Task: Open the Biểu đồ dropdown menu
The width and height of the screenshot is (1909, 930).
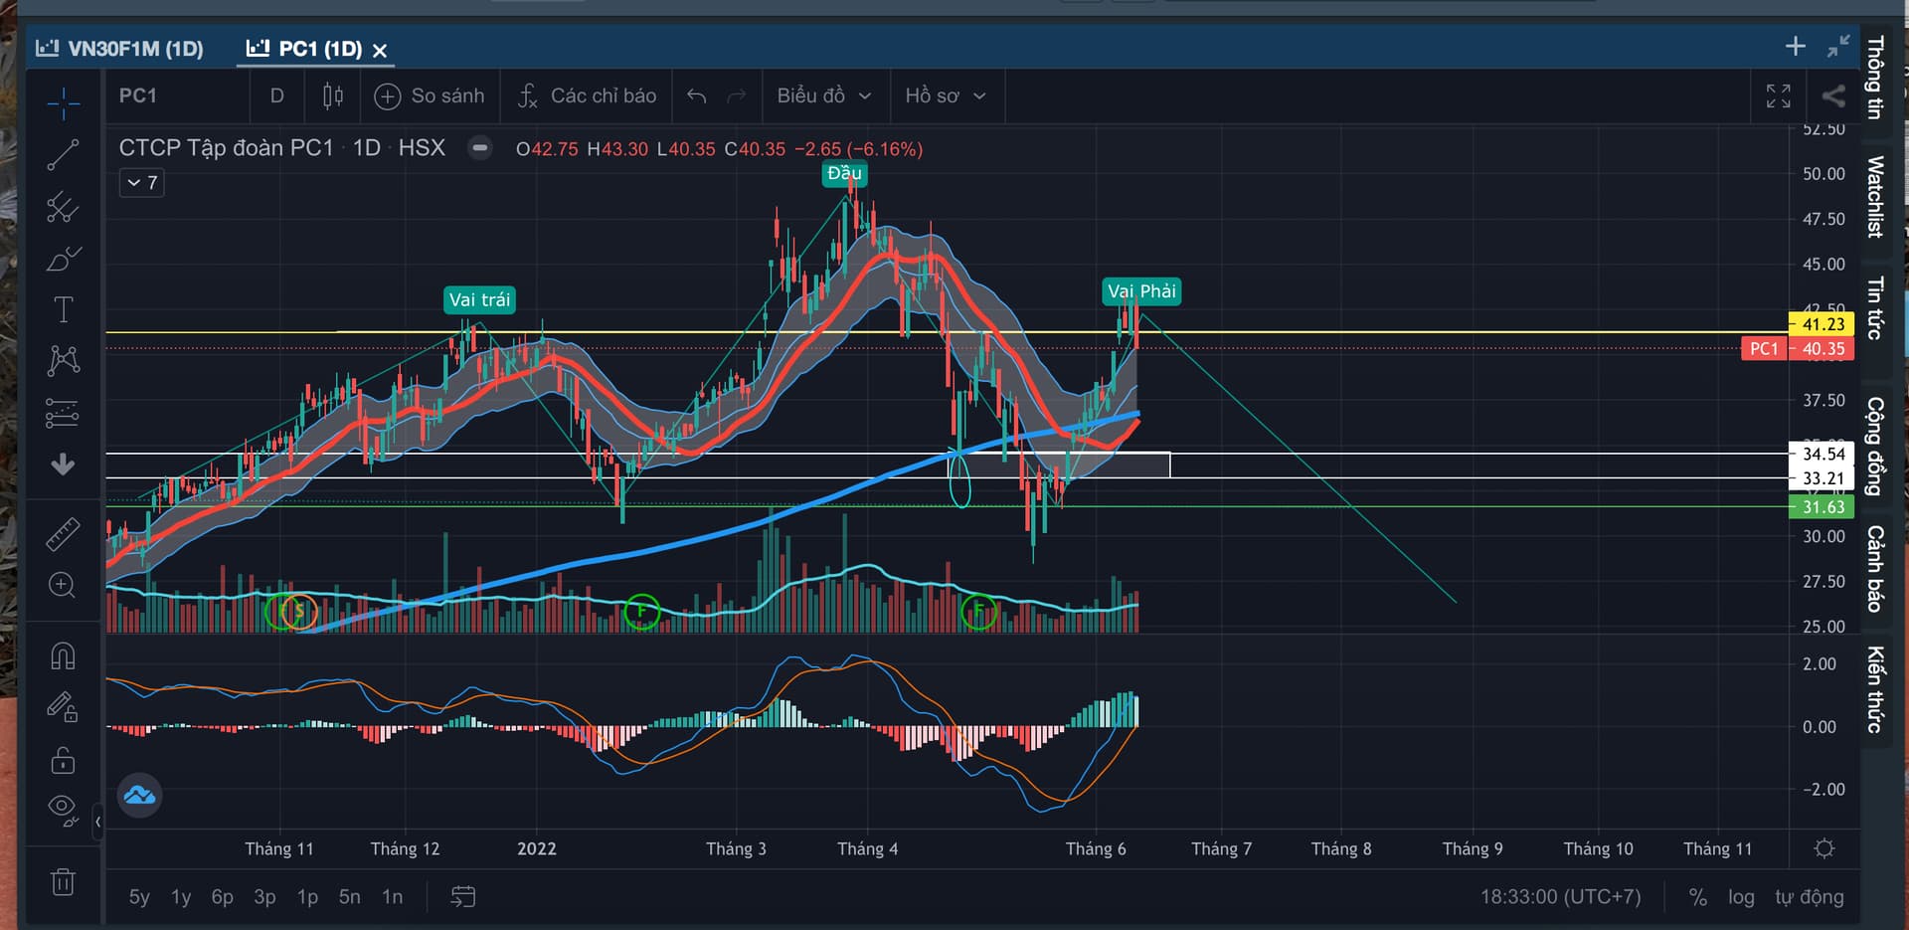Action: click(823, 95)
